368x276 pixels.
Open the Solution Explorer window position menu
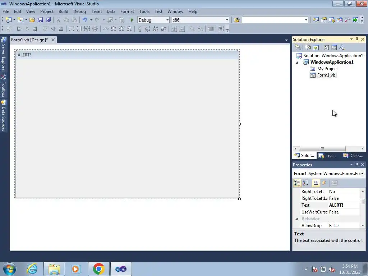coord(351,39)
